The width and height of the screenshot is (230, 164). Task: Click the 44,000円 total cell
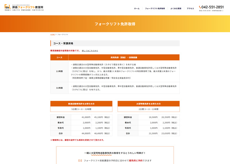(x=81, y=133)
